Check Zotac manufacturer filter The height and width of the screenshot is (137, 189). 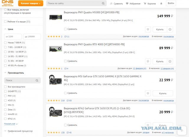click(x=5, y=110)
